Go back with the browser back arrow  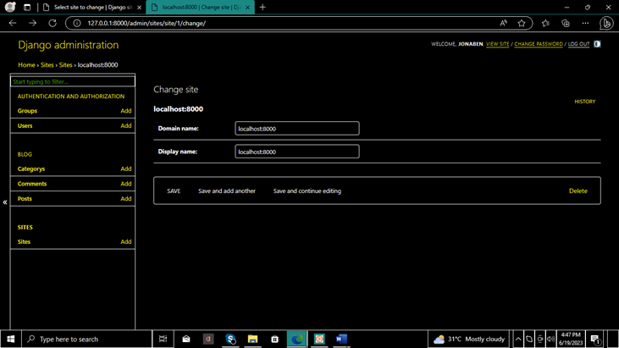coord(13,23)
